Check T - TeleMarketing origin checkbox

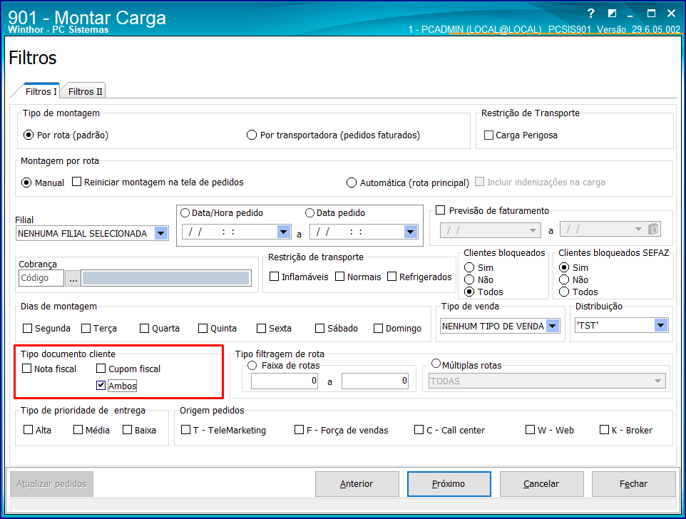185,429
